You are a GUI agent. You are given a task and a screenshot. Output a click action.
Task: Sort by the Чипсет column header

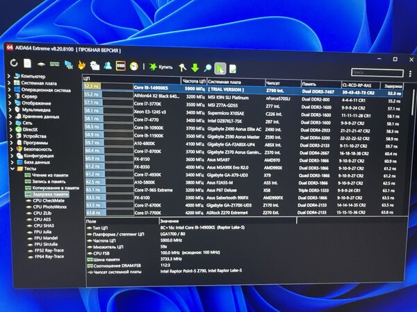[283, 83]
